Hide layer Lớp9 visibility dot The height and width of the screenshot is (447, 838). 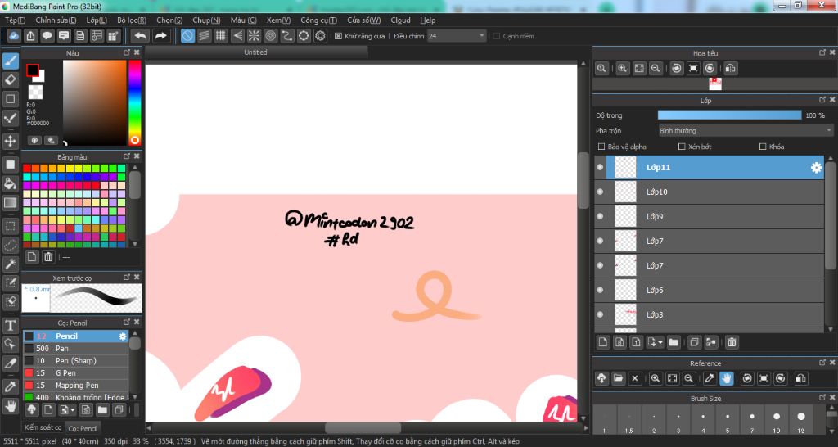coord(600,217)
